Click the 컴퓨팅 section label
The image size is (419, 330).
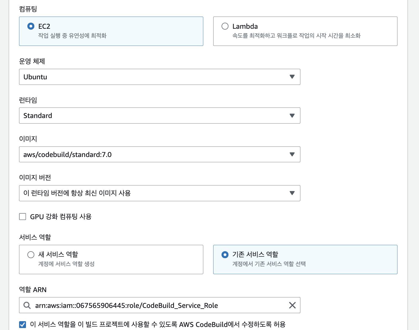click(x=28, y=9)
